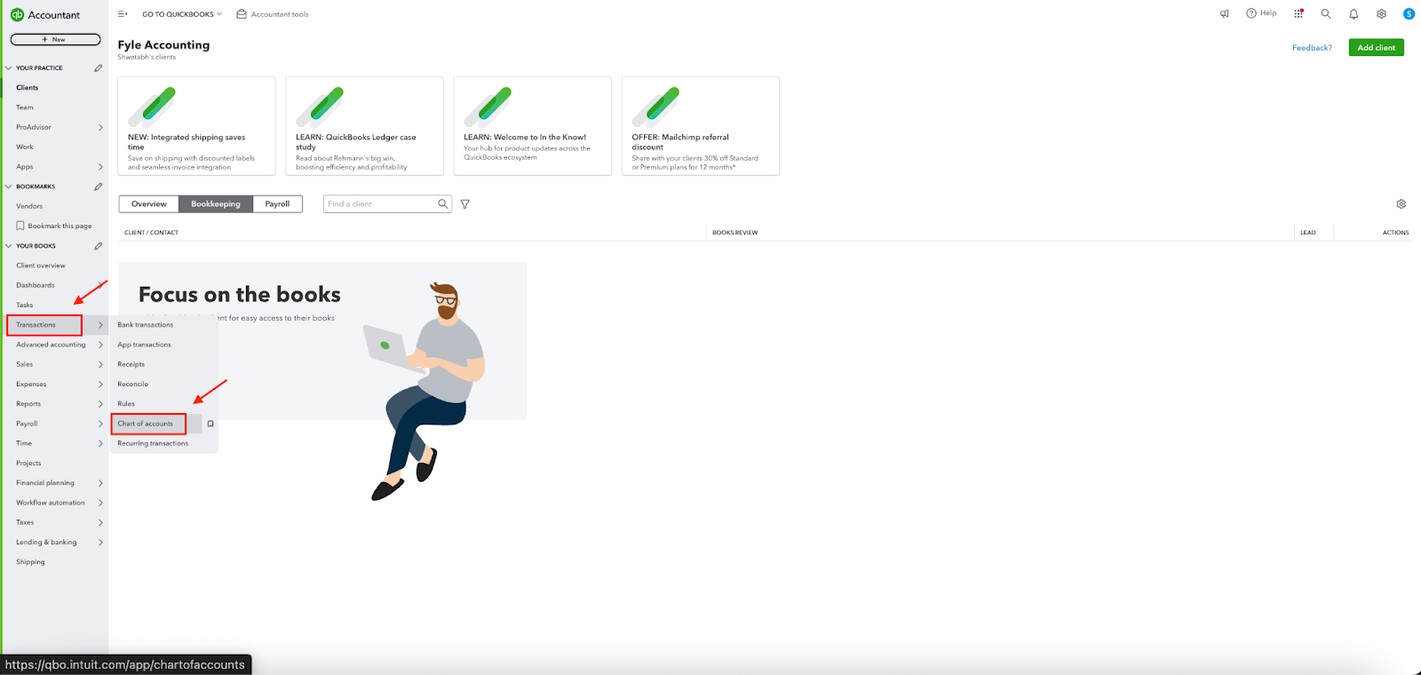1421x675 pixels.
Task: Switch to the Payroll tab
Action: (x=277, y=204)
